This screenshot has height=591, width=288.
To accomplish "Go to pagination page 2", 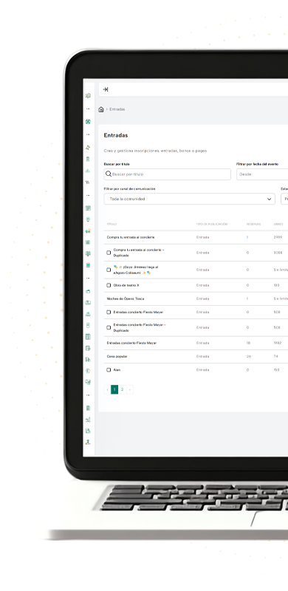I will pos(122,389).
